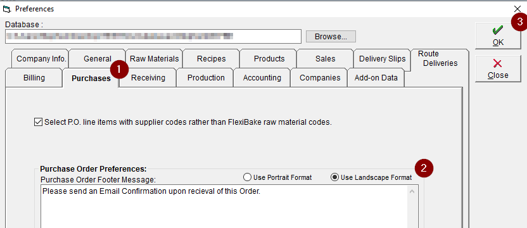This screenshot has width=527, height=228.
Task: Select Use Landscape Format option
Action: (x=334, y=177)
